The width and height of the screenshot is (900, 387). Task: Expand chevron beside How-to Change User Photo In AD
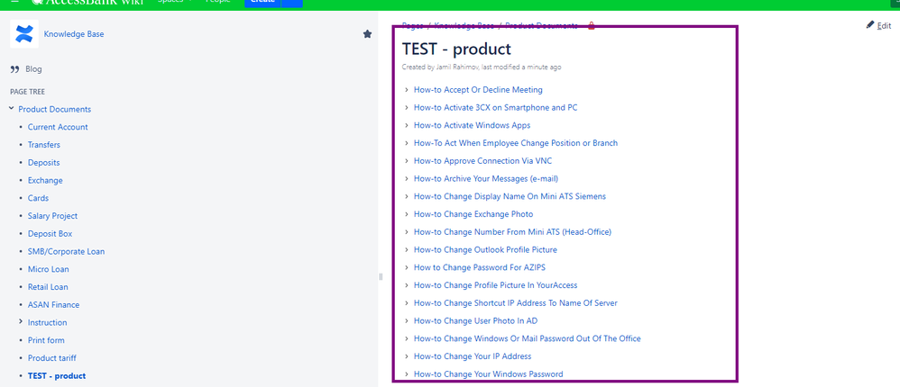pos(407,320)
